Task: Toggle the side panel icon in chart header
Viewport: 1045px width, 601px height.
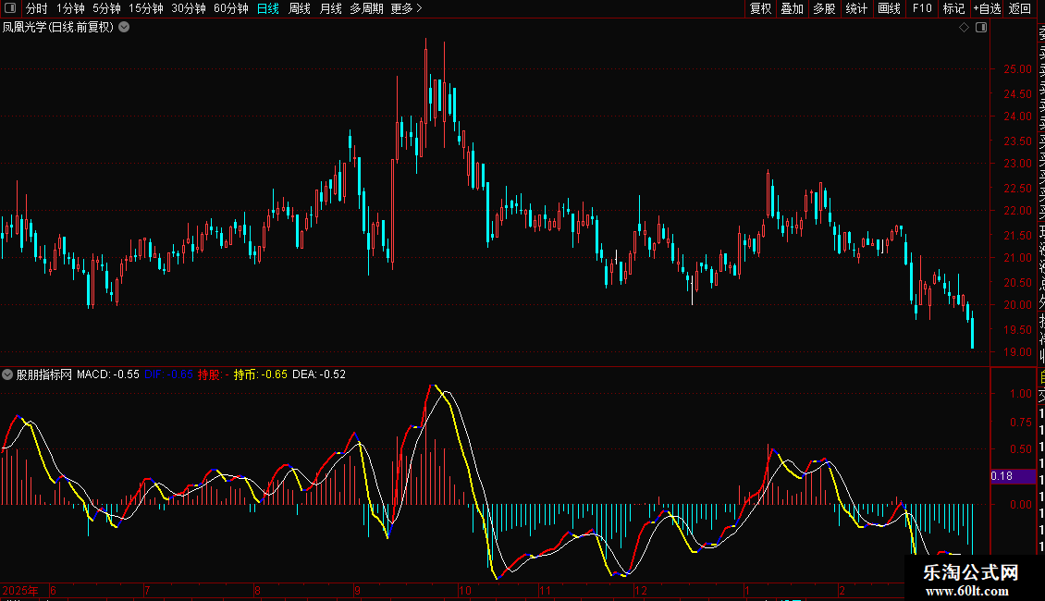Action: coord(981,28)
